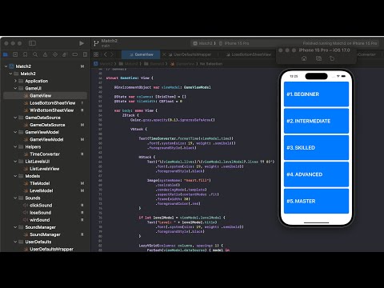The height and width of the screenshot is (288, 384).
Task: Expand the Application folder
Action: (x=15, y=81)
